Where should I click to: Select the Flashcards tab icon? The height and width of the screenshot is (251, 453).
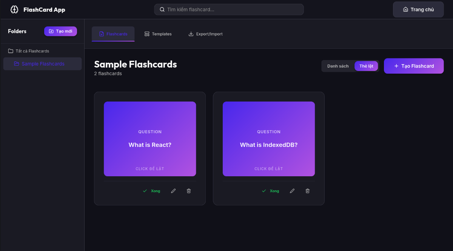pyautogui.click(x=100, y=34)
